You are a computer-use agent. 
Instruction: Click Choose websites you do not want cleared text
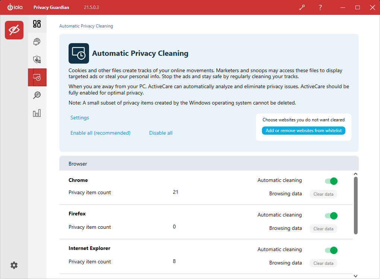coord(303,120)
